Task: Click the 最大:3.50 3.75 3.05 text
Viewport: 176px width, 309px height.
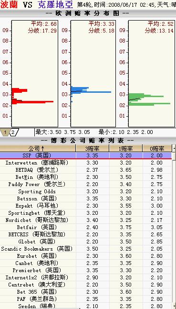Action: tap(63, 132)
